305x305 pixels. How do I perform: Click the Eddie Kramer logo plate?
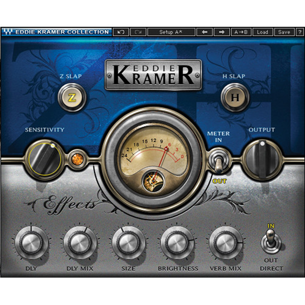[x=154, y=75]
